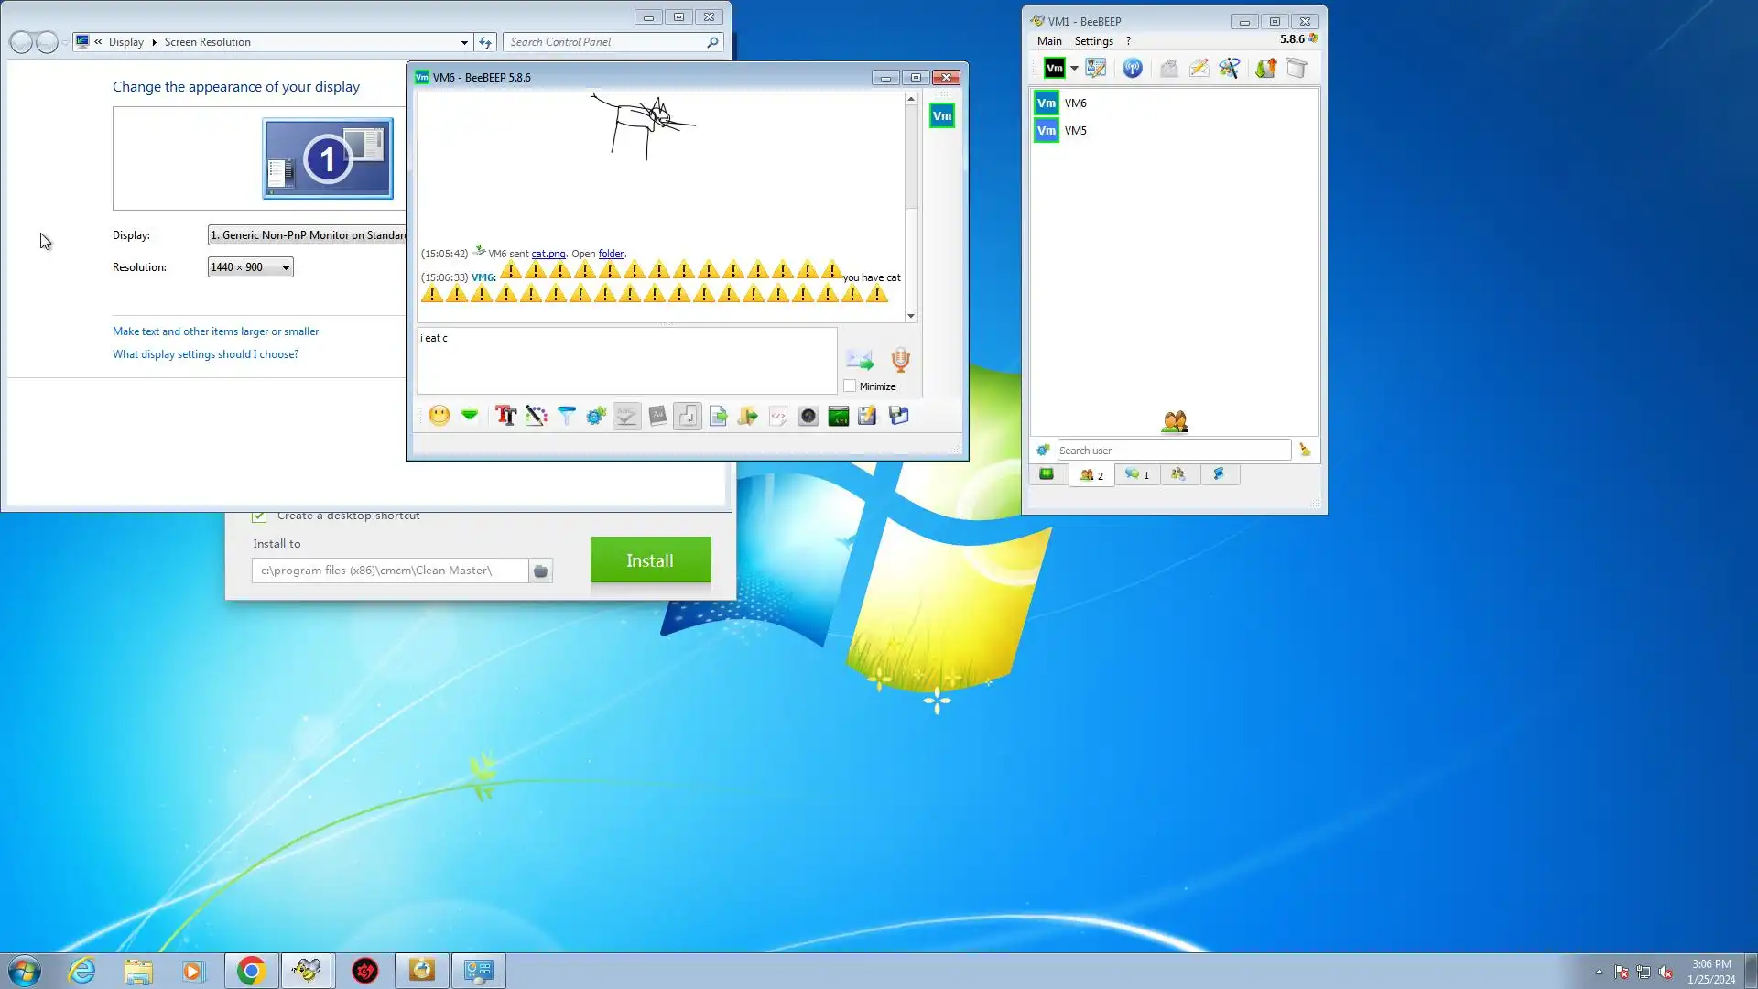Viewport: 1758px width, 989px height.
Task: Open the smiley emoticon picker
Action: coord(439,416)
